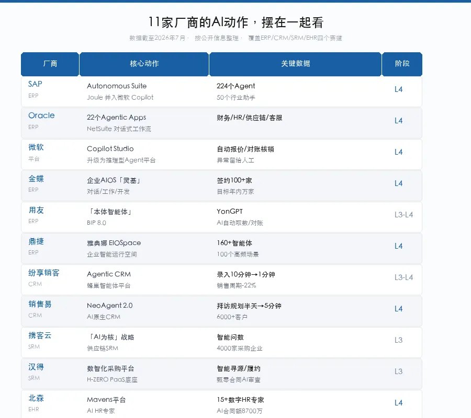Click 拜访规划半天→5分钟 cell
This screenshot has height=418, width=471.
click(x=249, y=306)
